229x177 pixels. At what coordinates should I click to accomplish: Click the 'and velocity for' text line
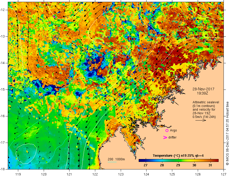(204, 110)
